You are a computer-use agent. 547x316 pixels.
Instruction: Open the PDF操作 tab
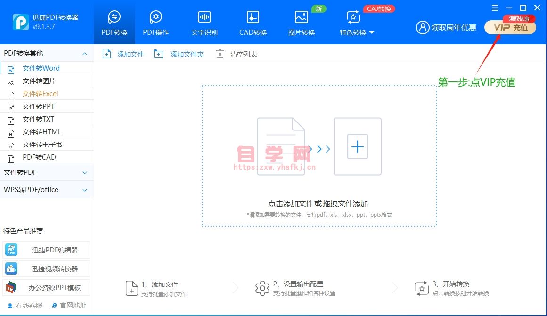pyautogui.click(x=155, y=23)
